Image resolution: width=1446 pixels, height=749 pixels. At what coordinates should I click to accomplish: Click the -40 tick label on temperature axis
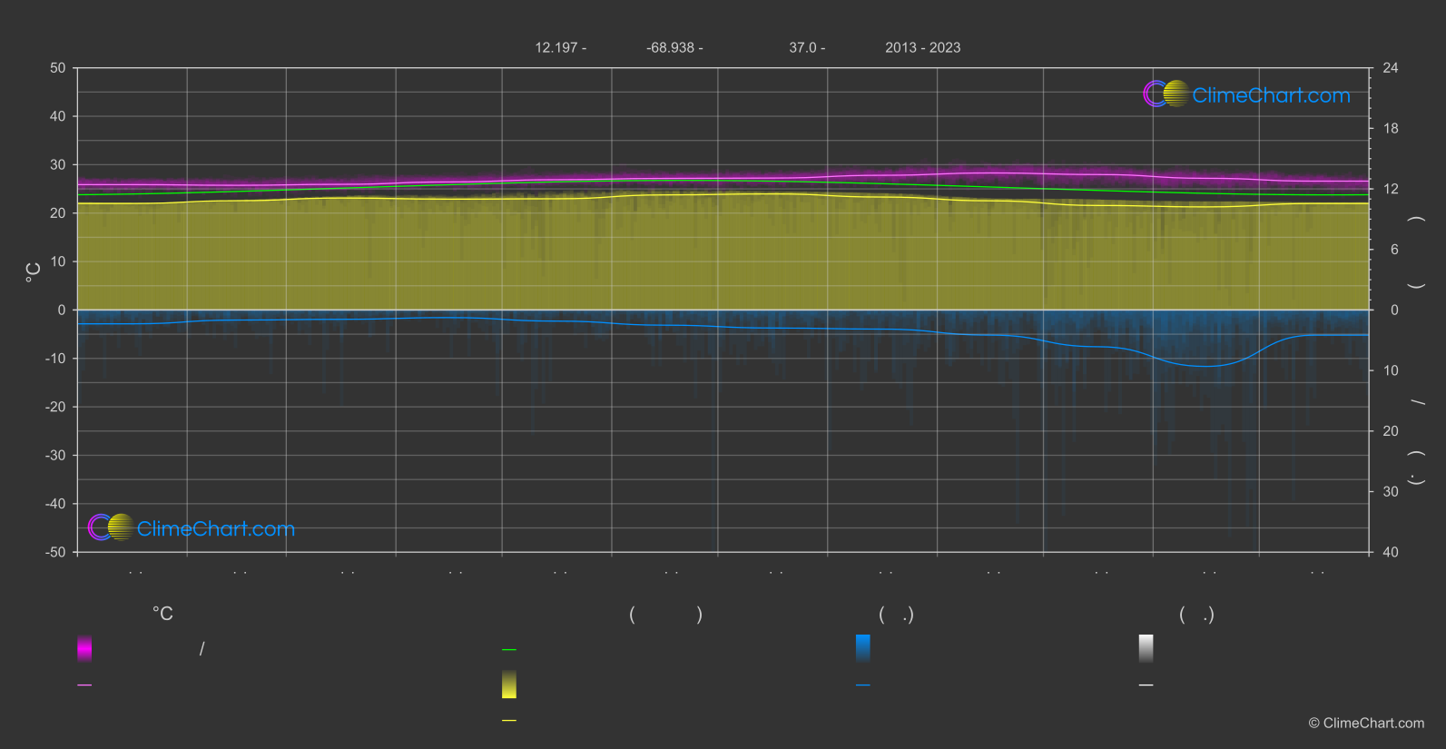coord(55,504)
